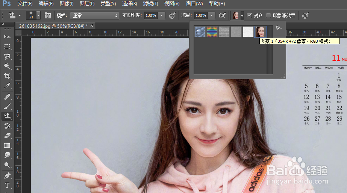Click the Ps application logo
This screenshot has height=193, width=347.
7,3
